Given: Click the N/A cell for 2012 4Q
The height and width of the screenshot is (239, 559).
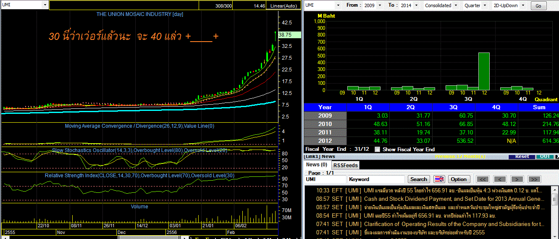Looking at the screenshot, I should pyautogui.click(x=496, y=141).
